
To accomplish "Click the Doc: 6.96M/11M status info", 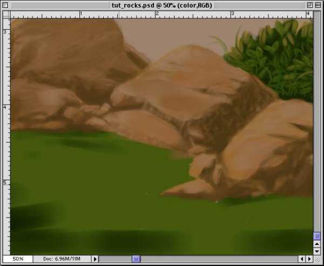I will [x=62, y=259].
